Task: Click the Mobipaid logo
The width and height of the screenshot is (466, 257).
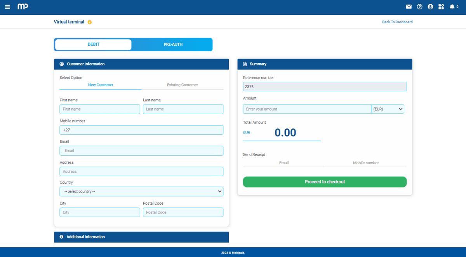Action: (x=23, y=7)
